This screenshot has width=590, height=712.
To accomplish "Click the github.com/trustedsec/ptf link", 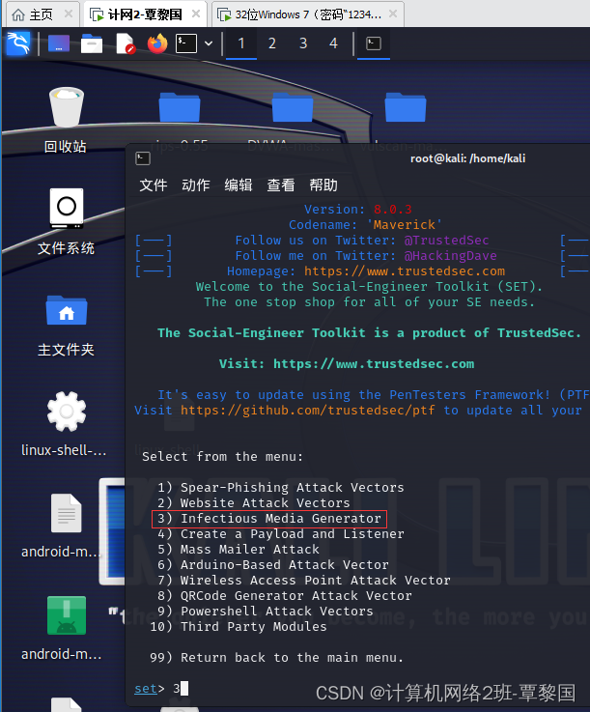I will [x=308, y=410].
